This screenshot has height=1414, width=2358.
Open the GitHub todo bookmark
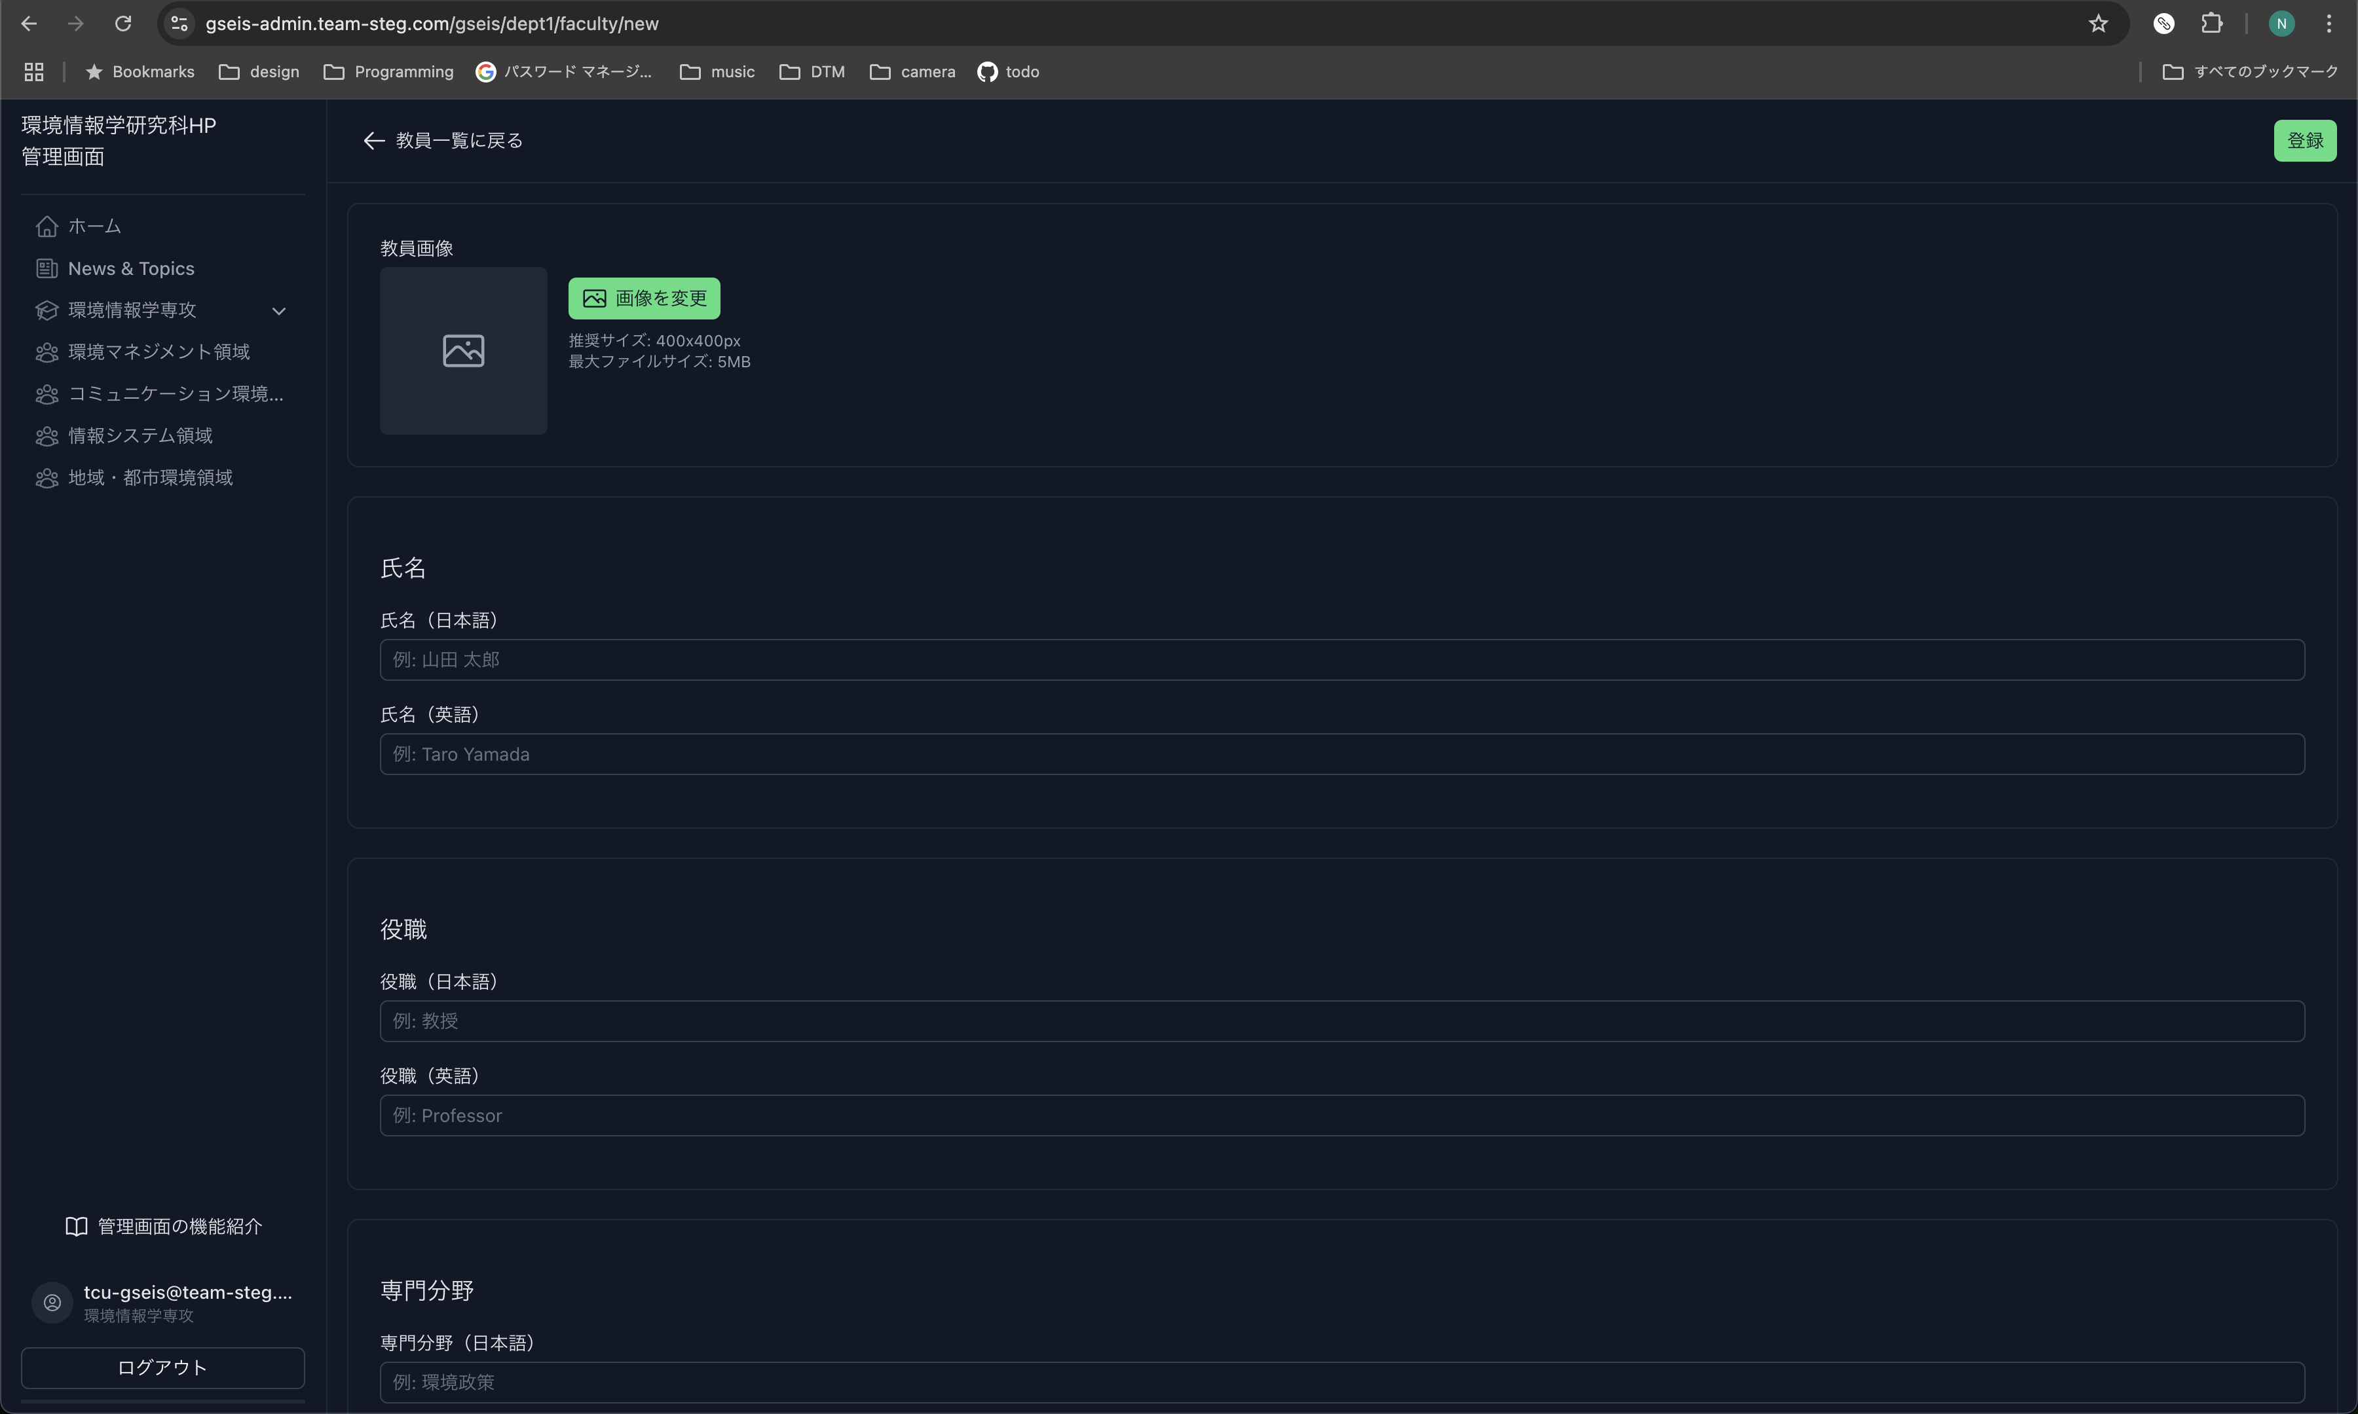1009,71
